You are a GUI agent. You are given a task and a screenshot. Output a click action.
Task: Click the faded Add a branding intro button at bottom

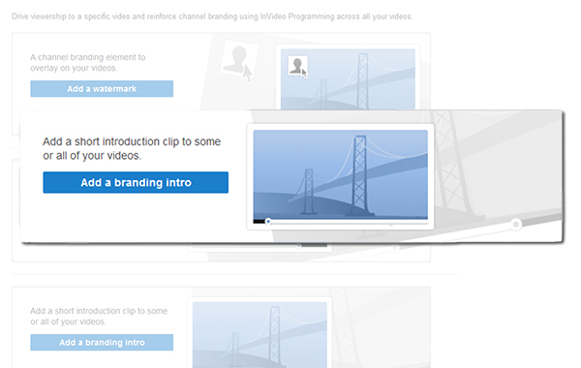coord(102,343)
